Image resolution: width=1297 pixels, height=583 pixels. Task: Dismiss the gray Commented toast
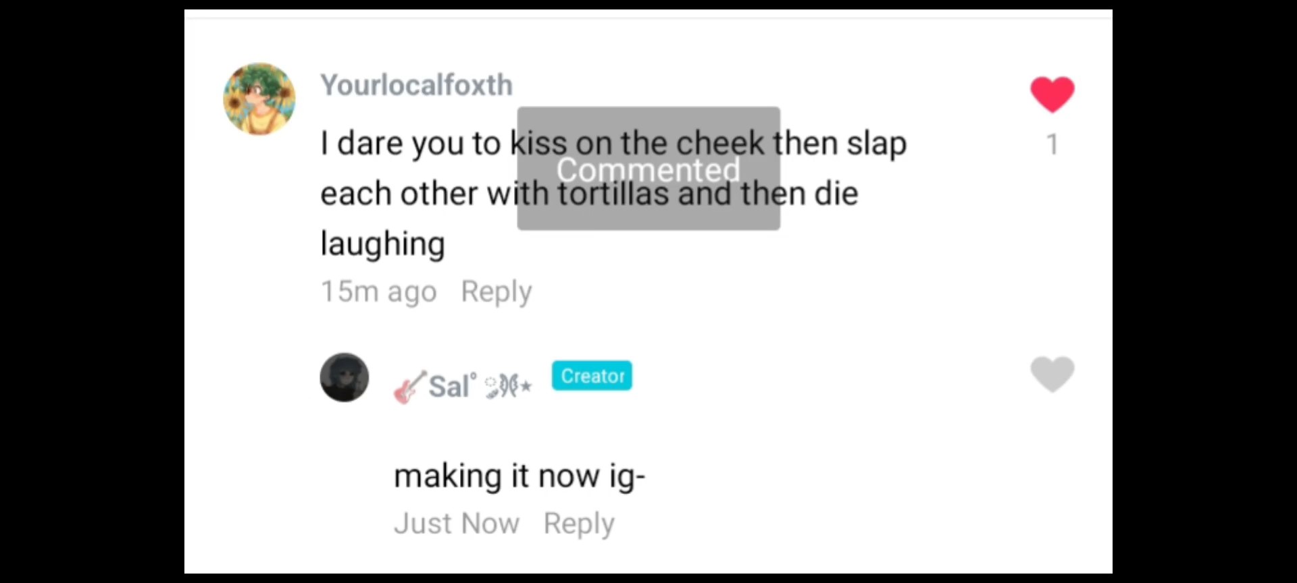pos(648,169)
